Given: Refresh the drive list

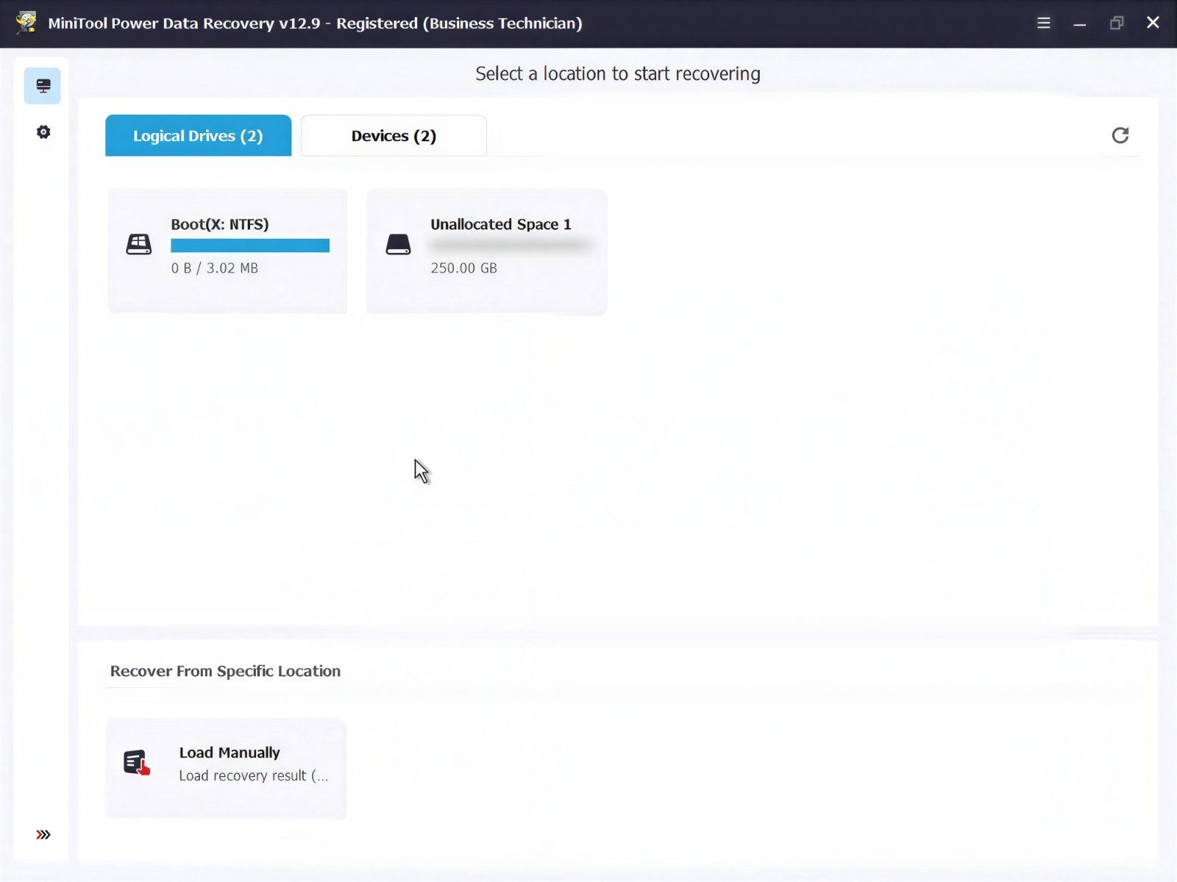Looking at the screenshot, I should click(1120, 135).
